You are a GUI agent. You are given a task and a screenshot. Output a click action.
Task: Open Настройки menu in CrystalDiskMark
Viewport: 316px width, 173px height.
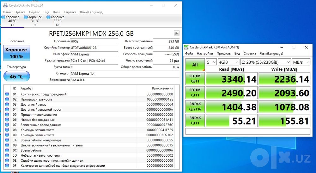coord(205,54)
